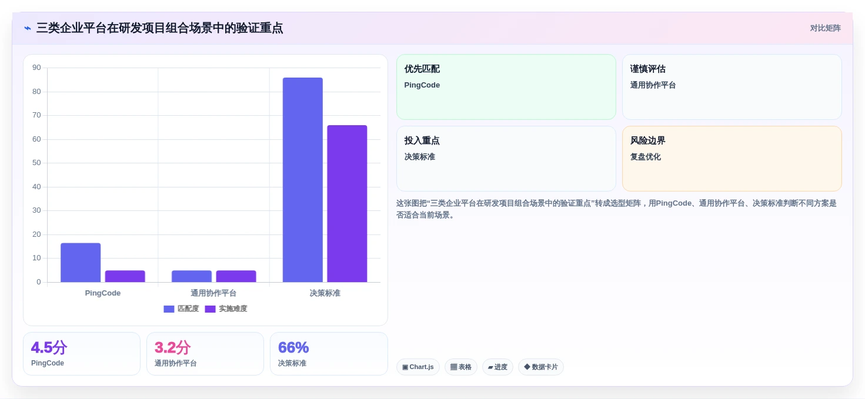Select the 表格 tag chip
Image resolution: width=865 pixels, height=399 pixels.
pos(461,367)
